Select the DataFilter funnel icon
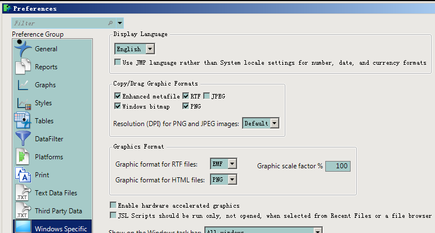435x233 pixels. [x=23, y=138]
